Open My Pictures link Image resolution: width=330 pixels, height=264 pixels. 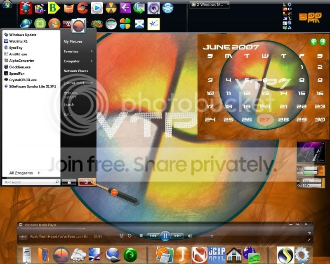pos(73,42)
